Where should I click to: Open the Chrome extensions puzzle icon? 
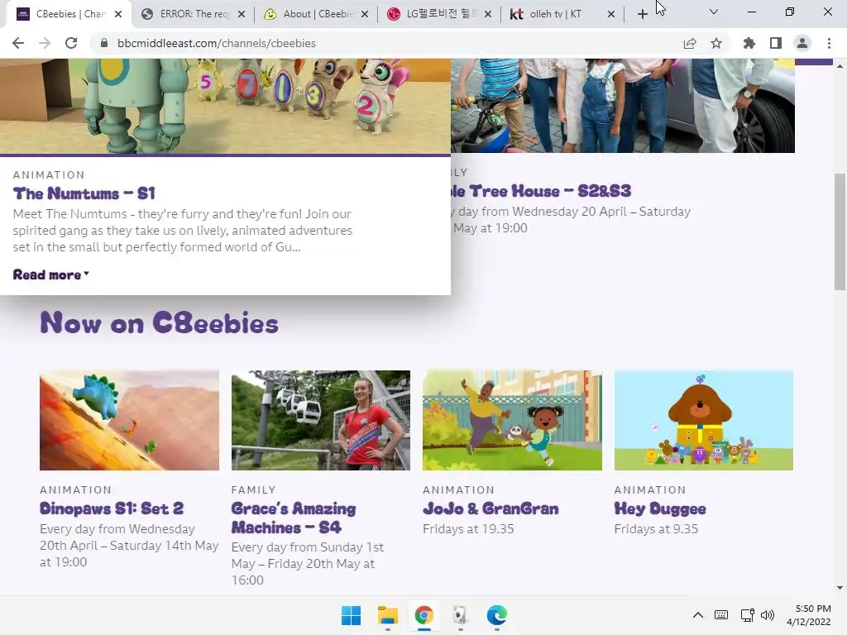(x=749, y=43)
